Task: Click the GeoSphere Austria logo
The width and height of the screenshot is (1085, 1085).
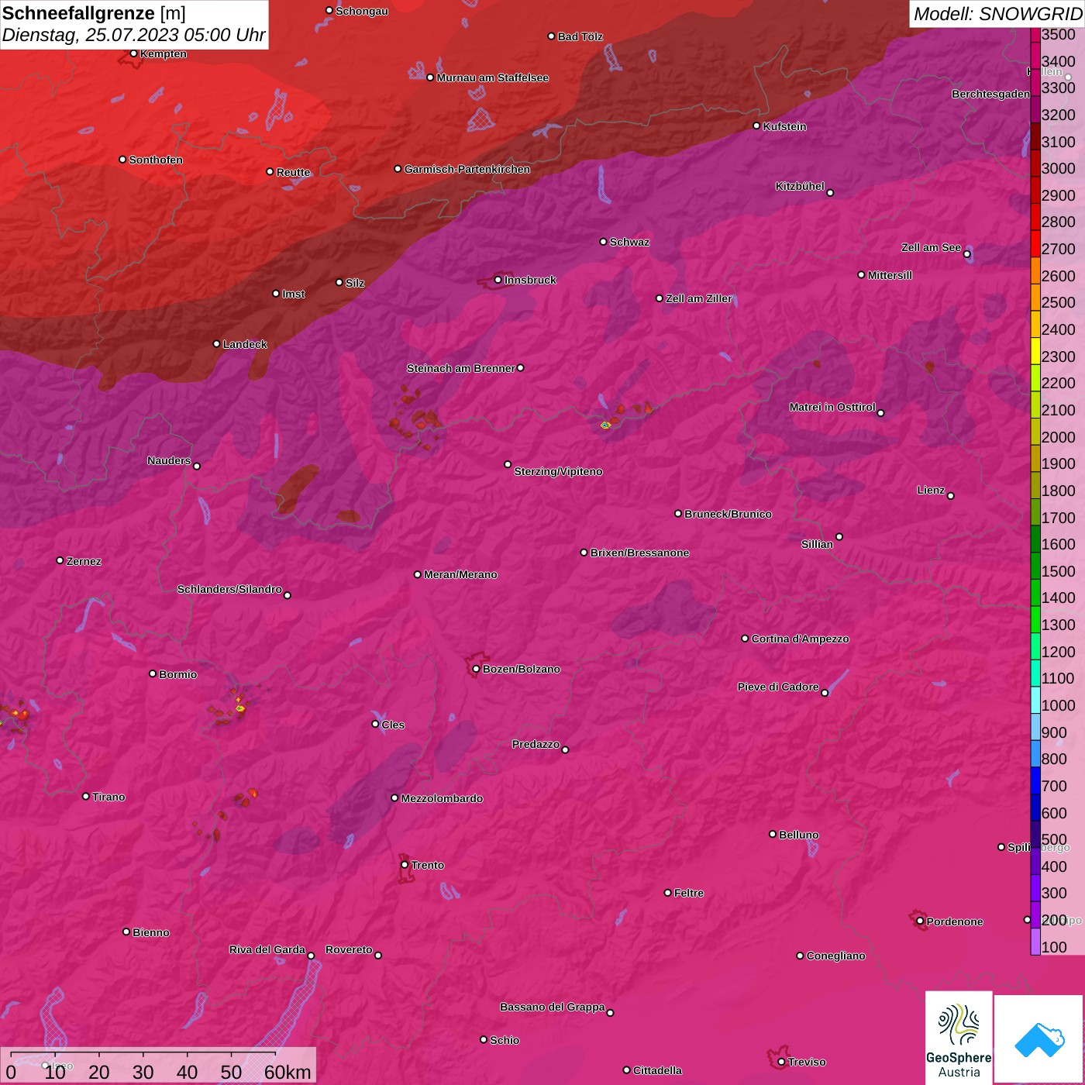Action: [x=959, y=1038]
